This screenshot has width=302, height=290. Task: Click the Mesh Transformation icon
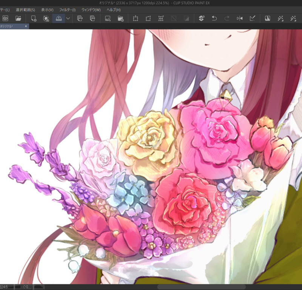point(161,18)
